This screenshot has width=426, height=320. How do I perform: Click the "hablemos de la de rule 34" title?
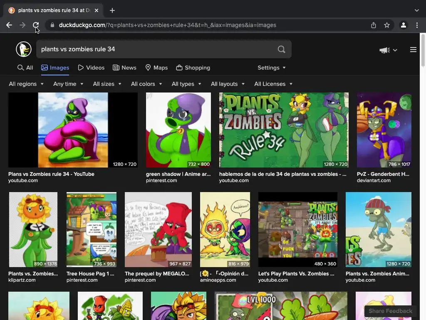coord(282,174)
